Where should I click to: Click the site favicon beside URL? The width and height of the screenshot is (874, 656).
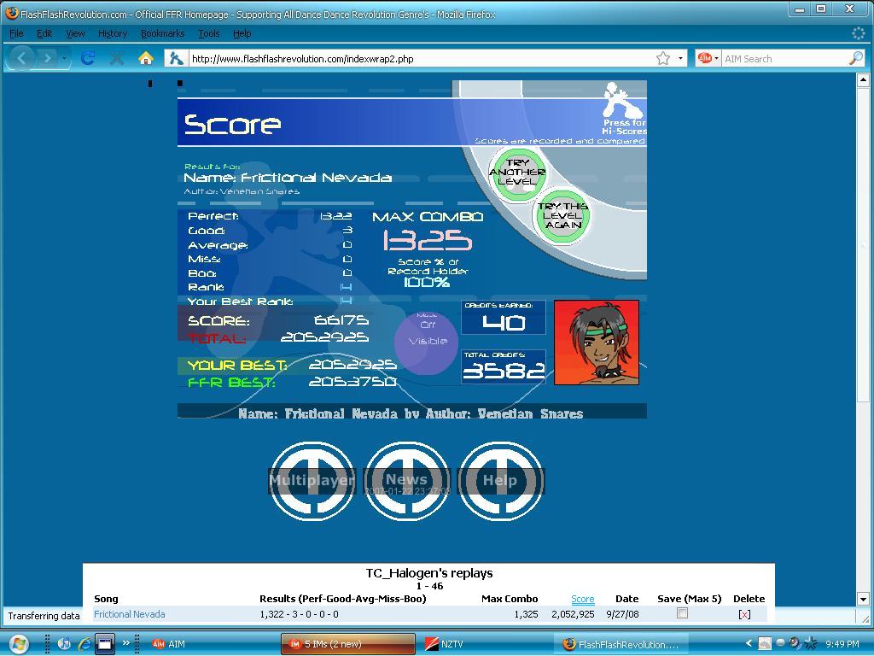[x=176, y=58]
